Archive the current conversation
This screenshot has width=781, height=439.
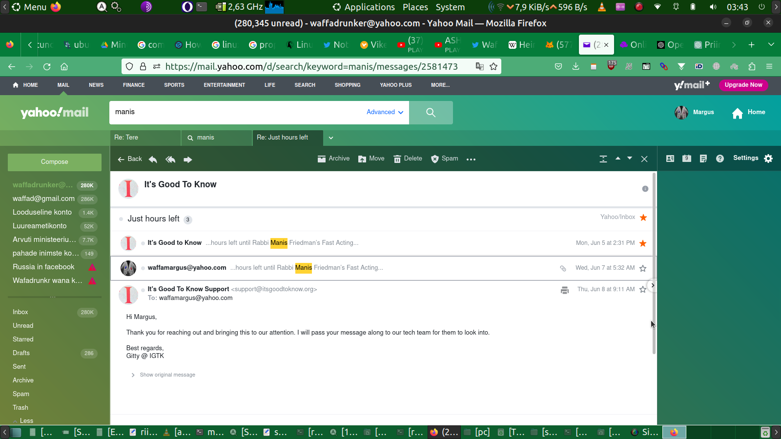tap(333, 159)
